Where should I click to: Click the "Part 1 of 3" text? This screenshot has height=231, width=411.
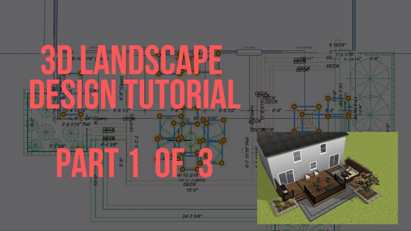click(135, 163)
